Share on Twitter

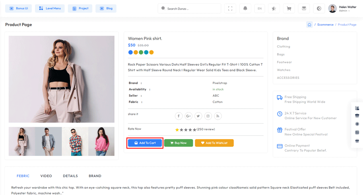(x=198, y=116)
